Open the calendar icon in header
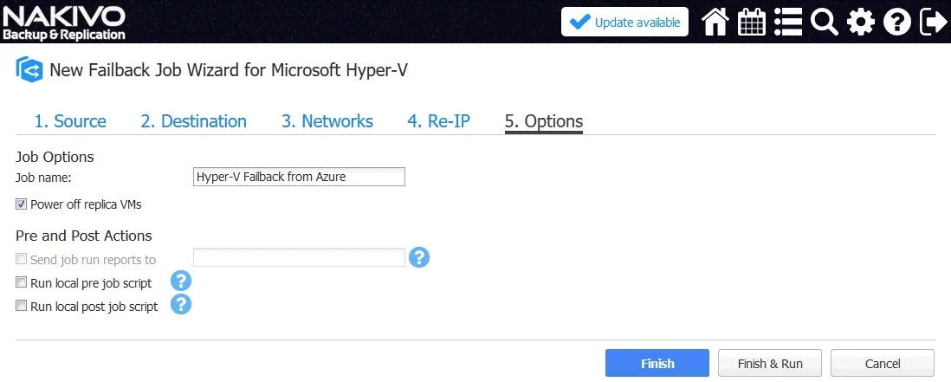Viewport: 951px width, 382px height. 751,22
